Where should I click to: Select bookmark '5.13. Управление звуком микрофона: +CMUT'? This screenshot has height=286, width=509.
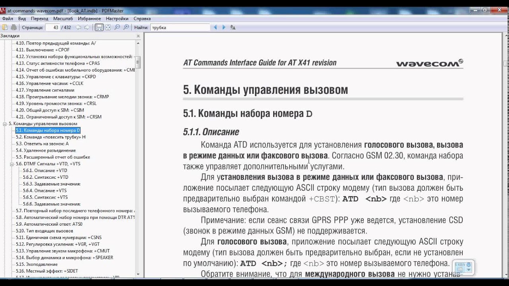[x=62, y=251]
